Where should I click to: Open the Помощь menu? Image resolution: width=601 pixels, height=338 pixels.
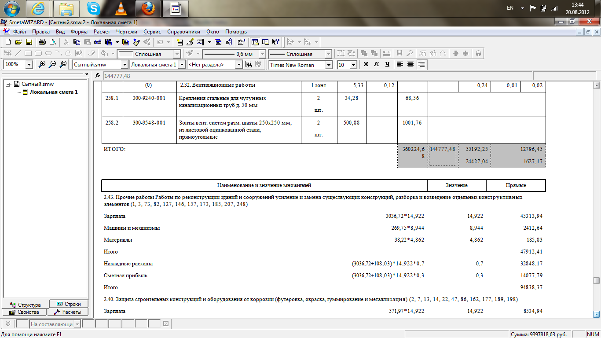[236, 32]
